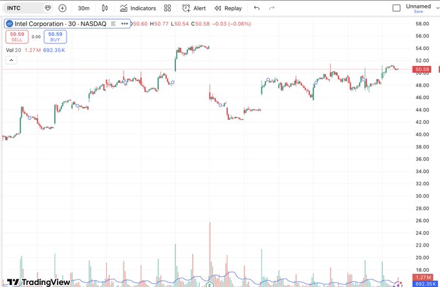Click the 54.00 price scale label
Image resolution: width=440 pixels, height=287 pixels.
(x=423, y=49)
